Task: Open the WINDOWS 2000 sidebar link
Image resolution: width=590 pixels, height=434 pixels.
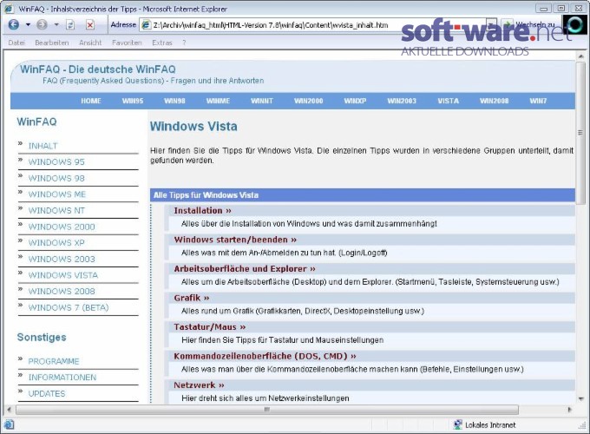Action: (62, 227)
